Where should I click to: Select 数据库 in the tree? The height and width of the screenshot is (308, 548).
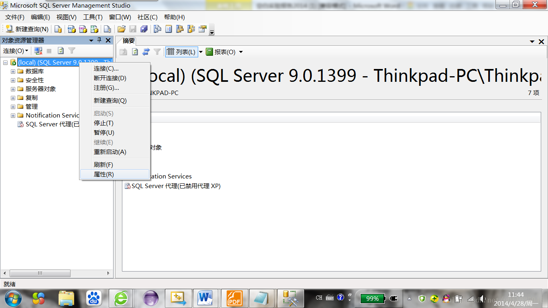pyautogui.click(x=35, y=71)
